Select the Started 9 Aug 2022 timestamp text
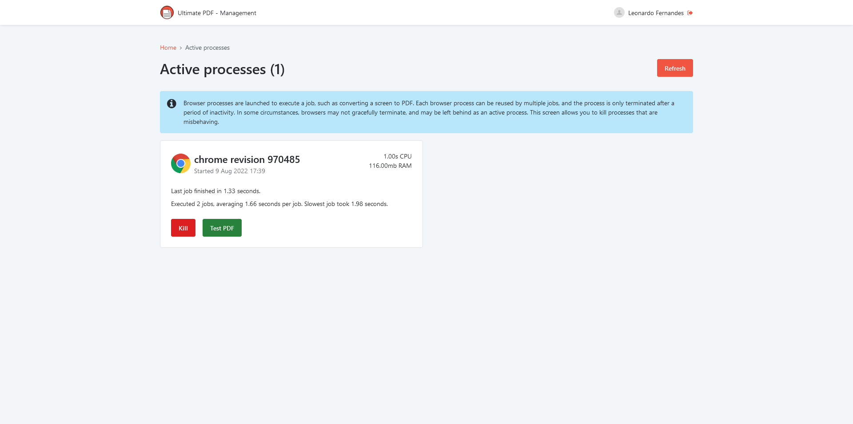The height and width of the screenshot is (424, 853). point(229,171)
